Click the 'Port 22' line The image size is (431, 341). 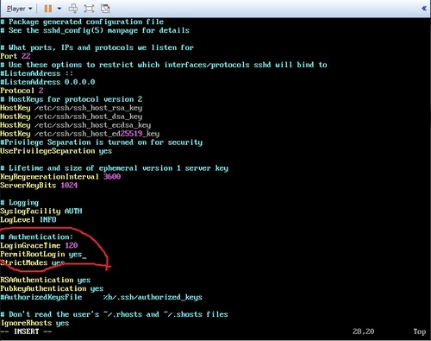[x=16, y=56]
